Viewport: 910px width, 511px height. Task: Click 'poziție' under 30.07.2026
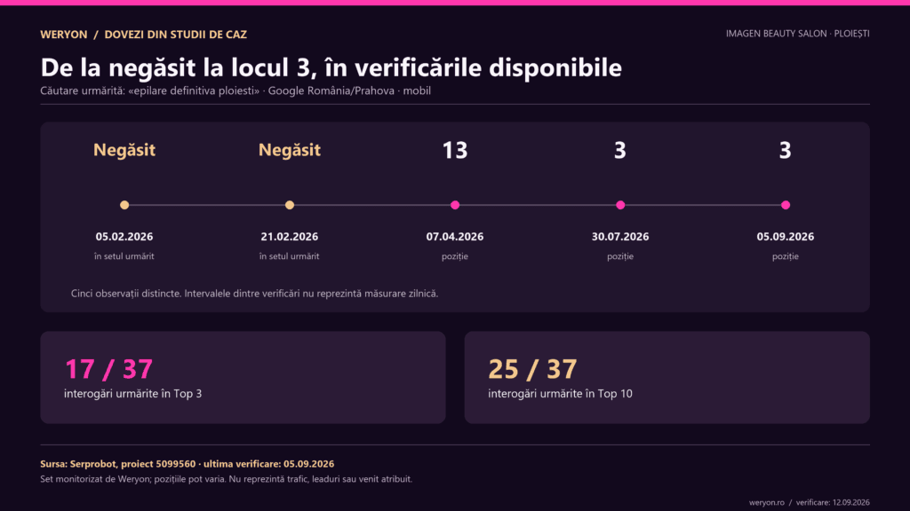coord(620,256)
